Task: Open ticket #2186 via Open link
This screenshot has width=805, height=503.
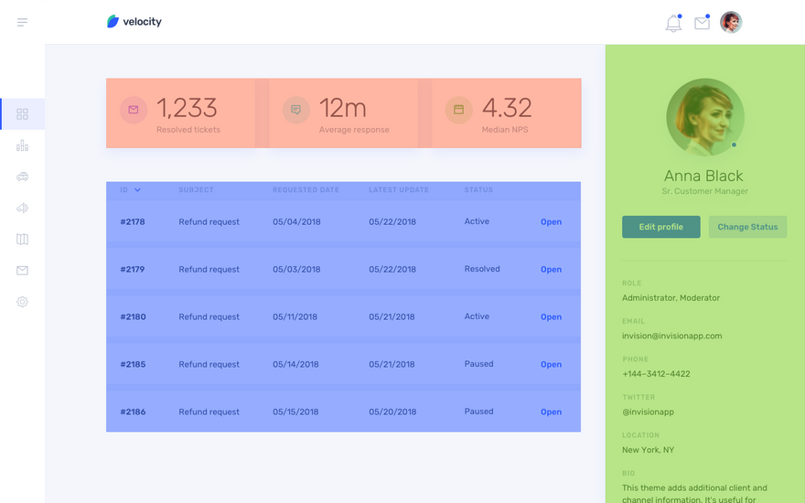Action: [551, 412]
